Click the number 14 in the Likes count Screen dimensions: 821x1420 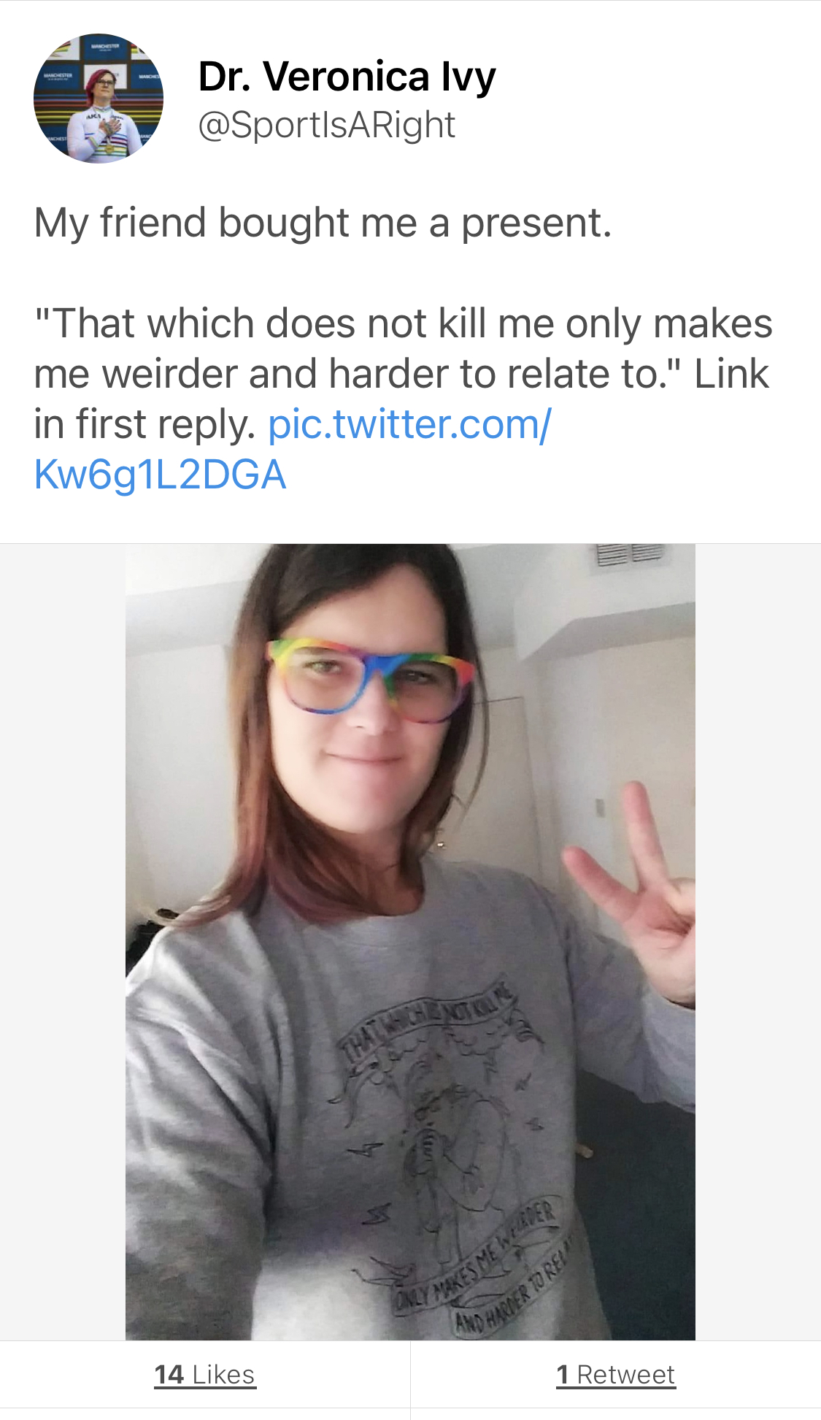click(x=169, y=1375)
